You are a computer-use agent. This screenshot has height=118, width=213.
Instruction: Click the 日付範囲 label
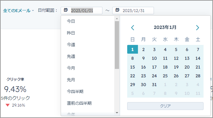tap(48, 10)
